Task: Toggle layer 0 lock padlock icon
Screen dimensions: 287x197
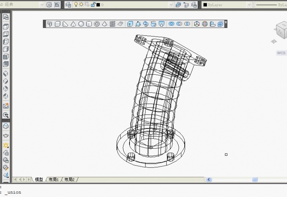Action: 93,5
